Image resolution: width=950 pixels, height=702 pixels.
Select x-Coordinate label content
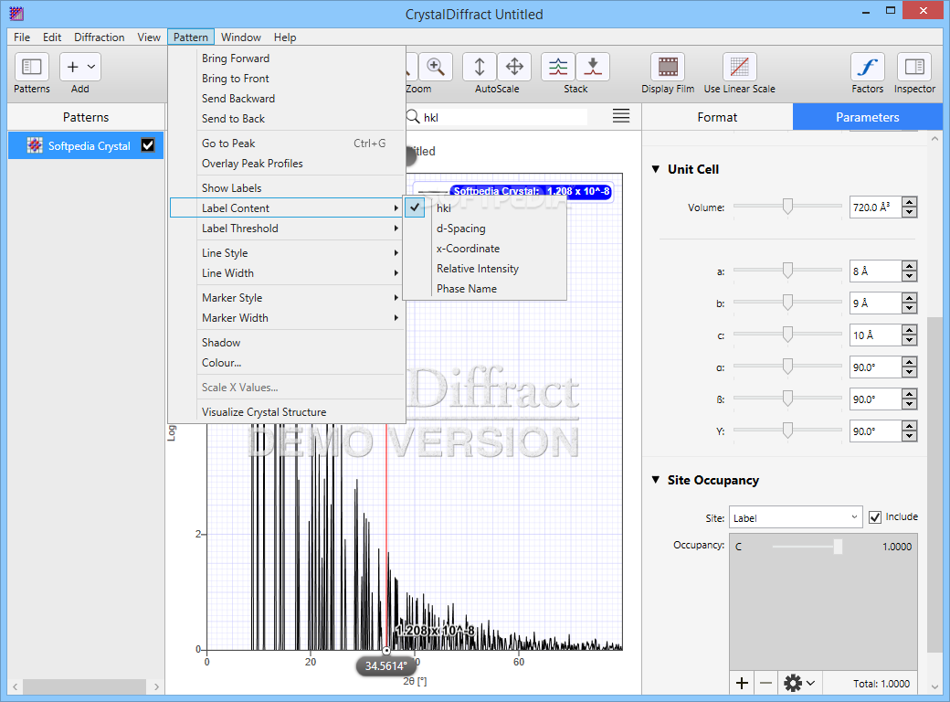click(485, 249)
